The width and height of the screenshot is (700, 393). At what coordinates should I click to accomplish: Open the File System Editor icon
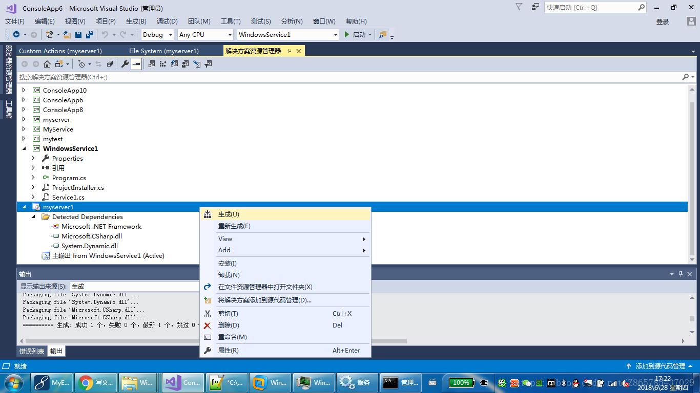tap(151, 64)
